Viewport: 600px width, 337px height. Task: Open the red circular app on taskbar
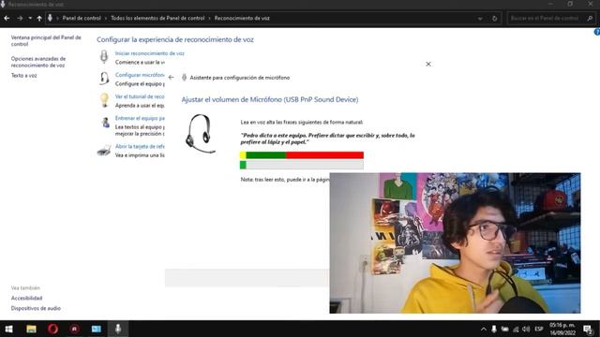pyautogui.click(x=75, y=329)
